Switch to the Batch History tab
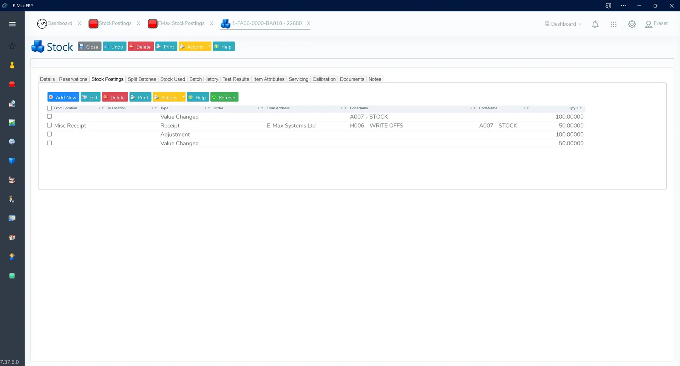Viewport: 680px width, 366px height. pyautogui.click(x=204, y=79)
